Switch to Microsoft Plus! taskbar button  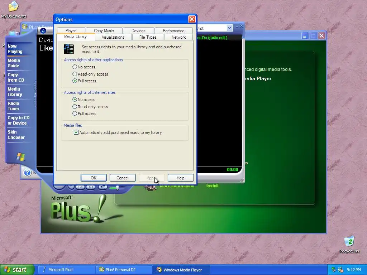pos(66,270)
